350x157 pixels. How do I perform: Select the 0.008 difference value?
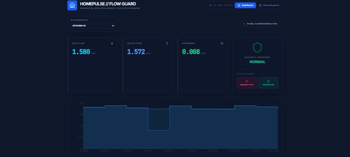click(x=191, y=52)
